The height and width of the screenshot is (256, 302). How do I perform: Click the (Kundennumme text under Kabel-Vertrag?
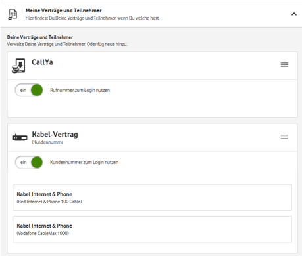47,142
